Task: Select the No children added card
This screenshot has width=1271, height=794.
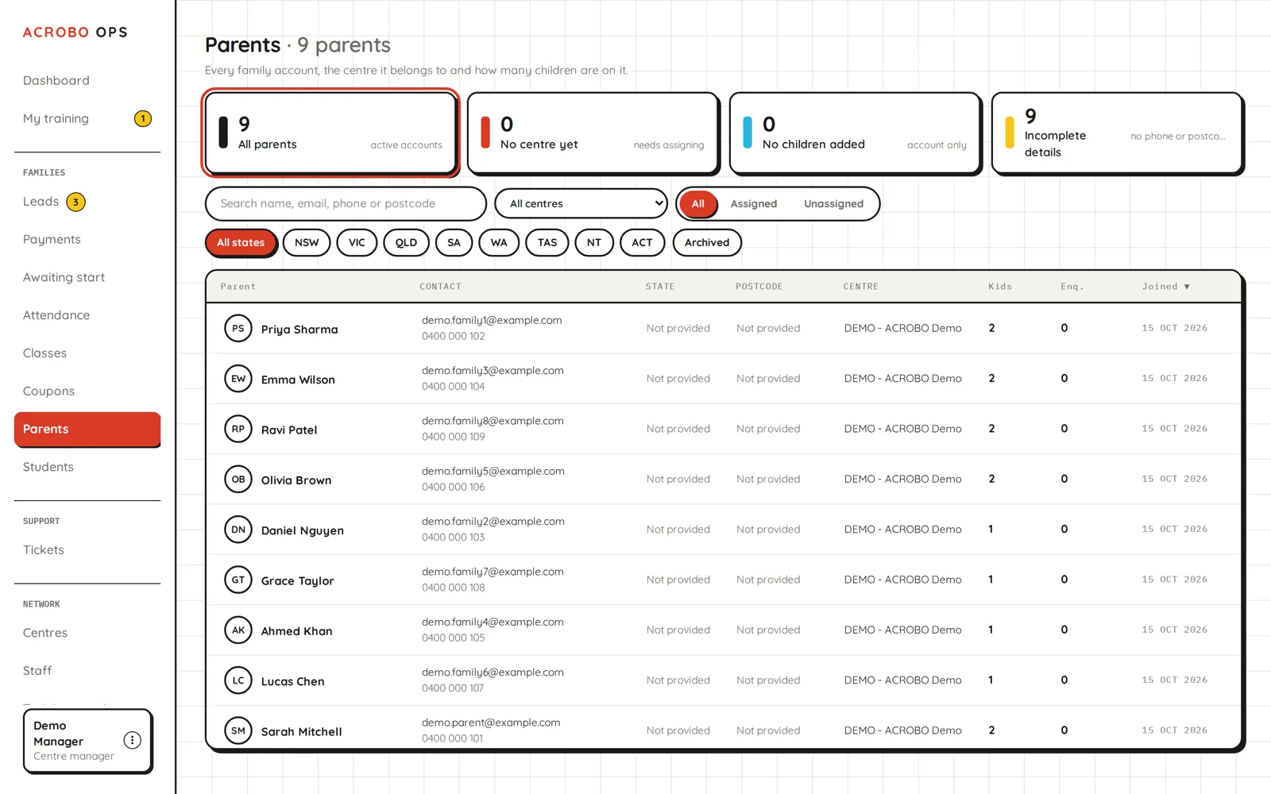Action: click(855, 133)
